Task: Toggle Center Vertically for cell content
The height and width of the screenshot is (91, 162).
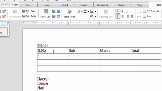Action: (123, 11)
